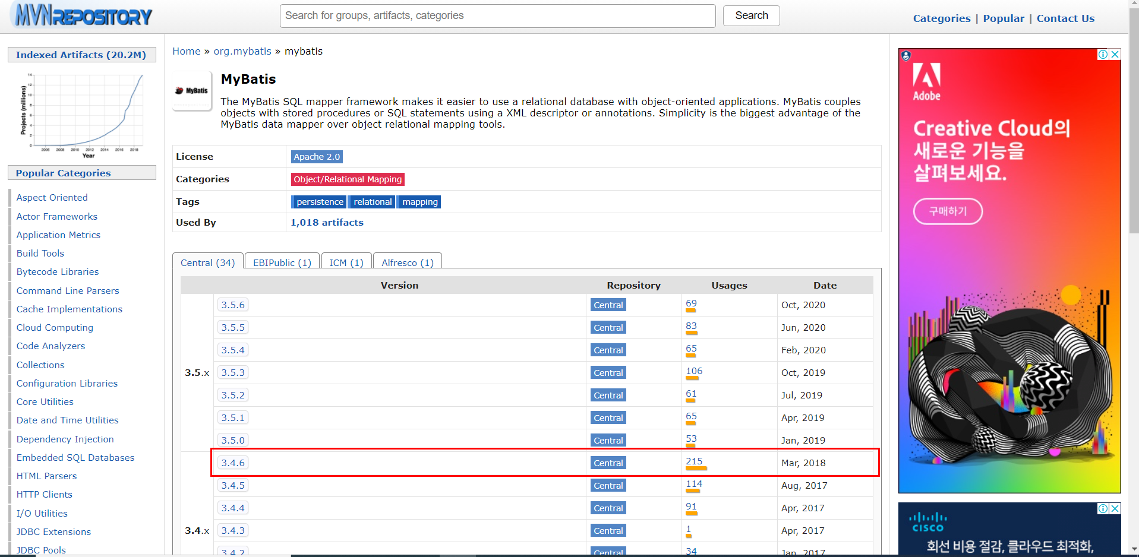Click Central repository badge for 3.4.6
Image resolution: width=1139 pixels, height=557 pixels.
608,463
